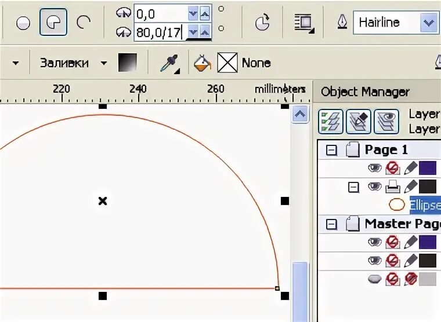Click the pie shape end node
The width and height of the screenshot is (441, 322).
(277, 288)
